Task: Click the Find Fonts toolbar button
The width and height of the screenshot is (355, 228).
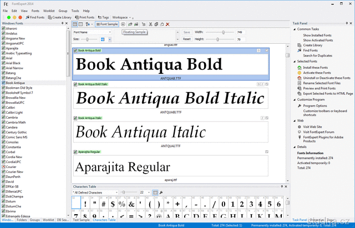Action: point(35,17)
